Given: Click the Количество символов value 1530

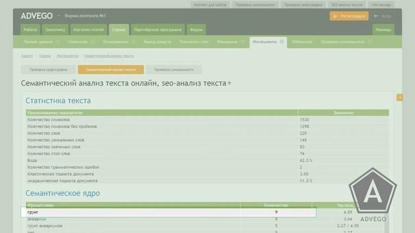Looking at the screenshot, I should [x=304, y=120].
